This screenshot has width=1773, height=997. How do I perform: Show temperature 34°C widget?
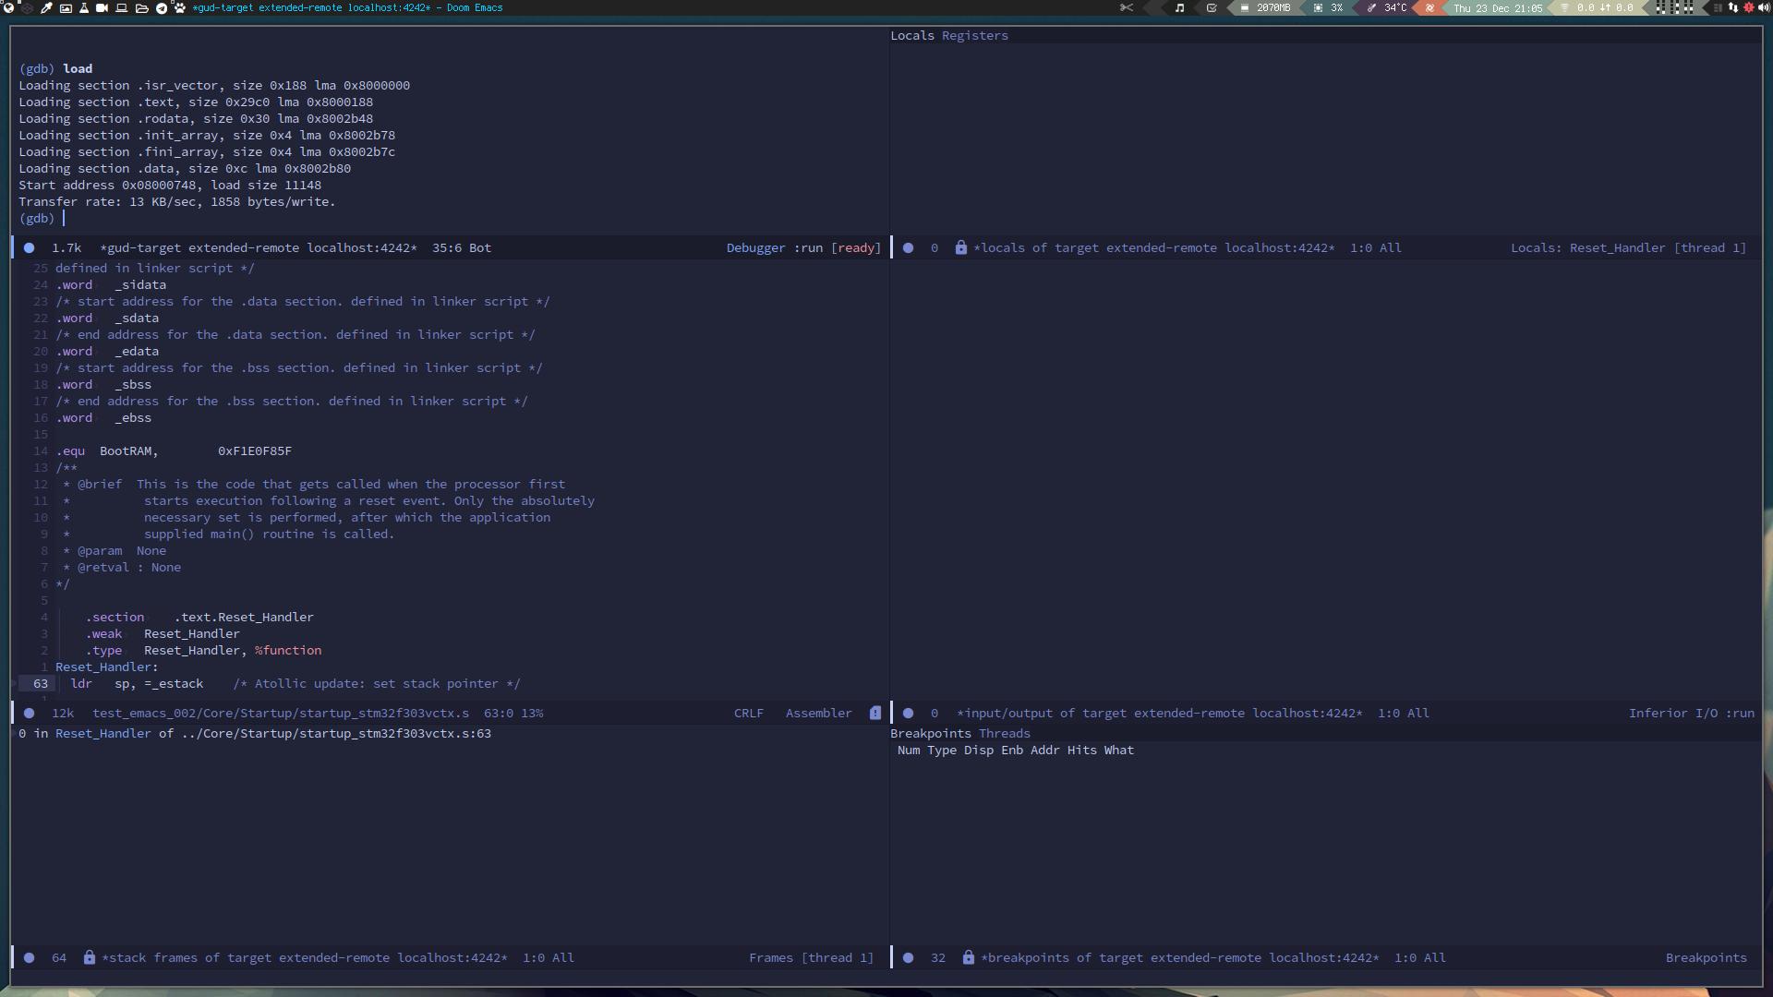coord(1387,7)
